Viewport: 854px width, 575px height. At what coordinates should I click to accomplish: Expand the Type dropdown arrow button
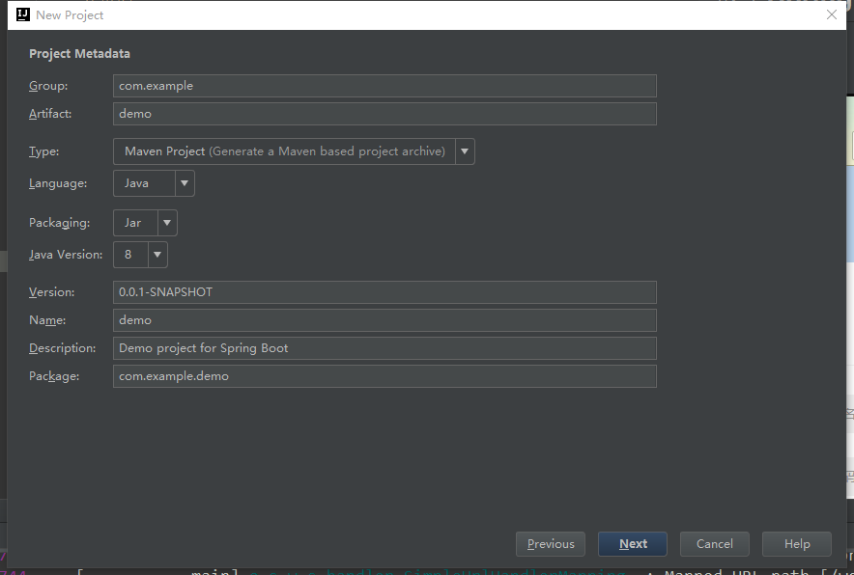(x=465, y=151)
